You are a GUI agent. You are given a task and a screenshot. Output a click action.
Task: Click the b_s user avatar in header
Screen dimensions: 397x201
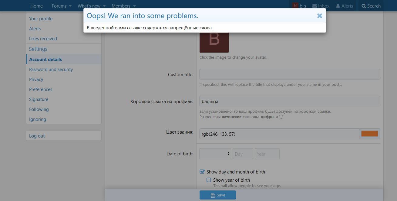coord(295,6)
